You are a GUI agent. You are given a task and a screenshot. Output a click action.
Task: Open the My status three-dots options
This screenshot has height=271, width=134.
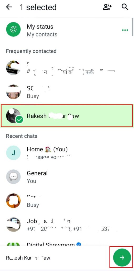pyautogui.click(x=125, y=30)
